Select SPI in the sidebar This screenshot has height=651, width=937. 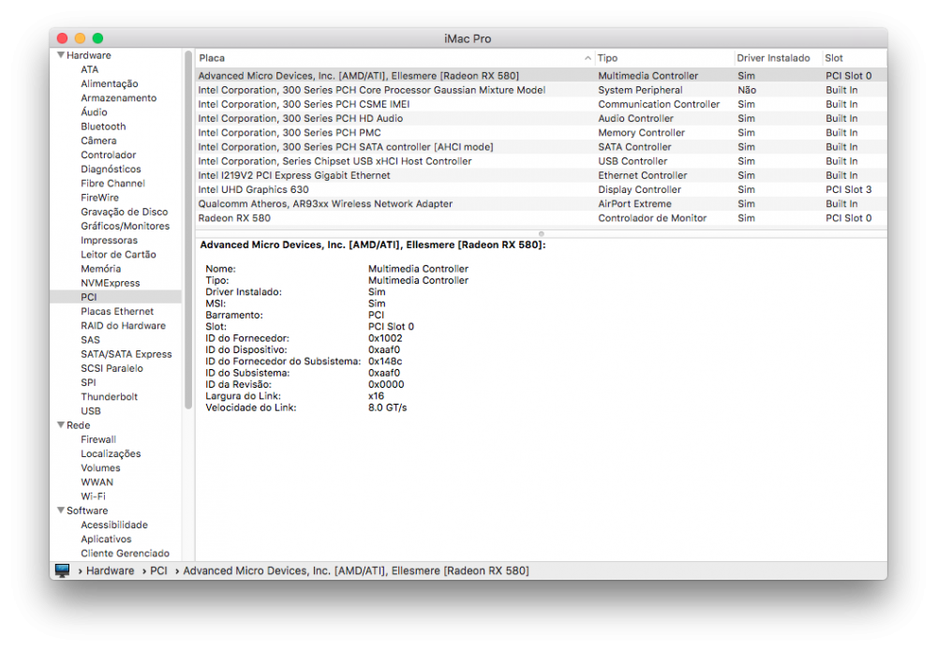tap(88, 382)
